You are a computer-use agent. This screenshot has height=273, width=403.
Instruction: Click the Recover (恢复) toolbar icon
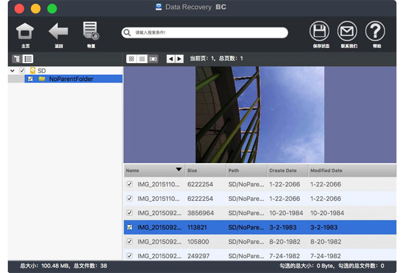click(x=91, y=31)
